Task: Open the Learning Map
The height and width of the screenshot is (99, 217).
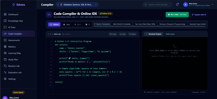Action: (x=18, y=53)
